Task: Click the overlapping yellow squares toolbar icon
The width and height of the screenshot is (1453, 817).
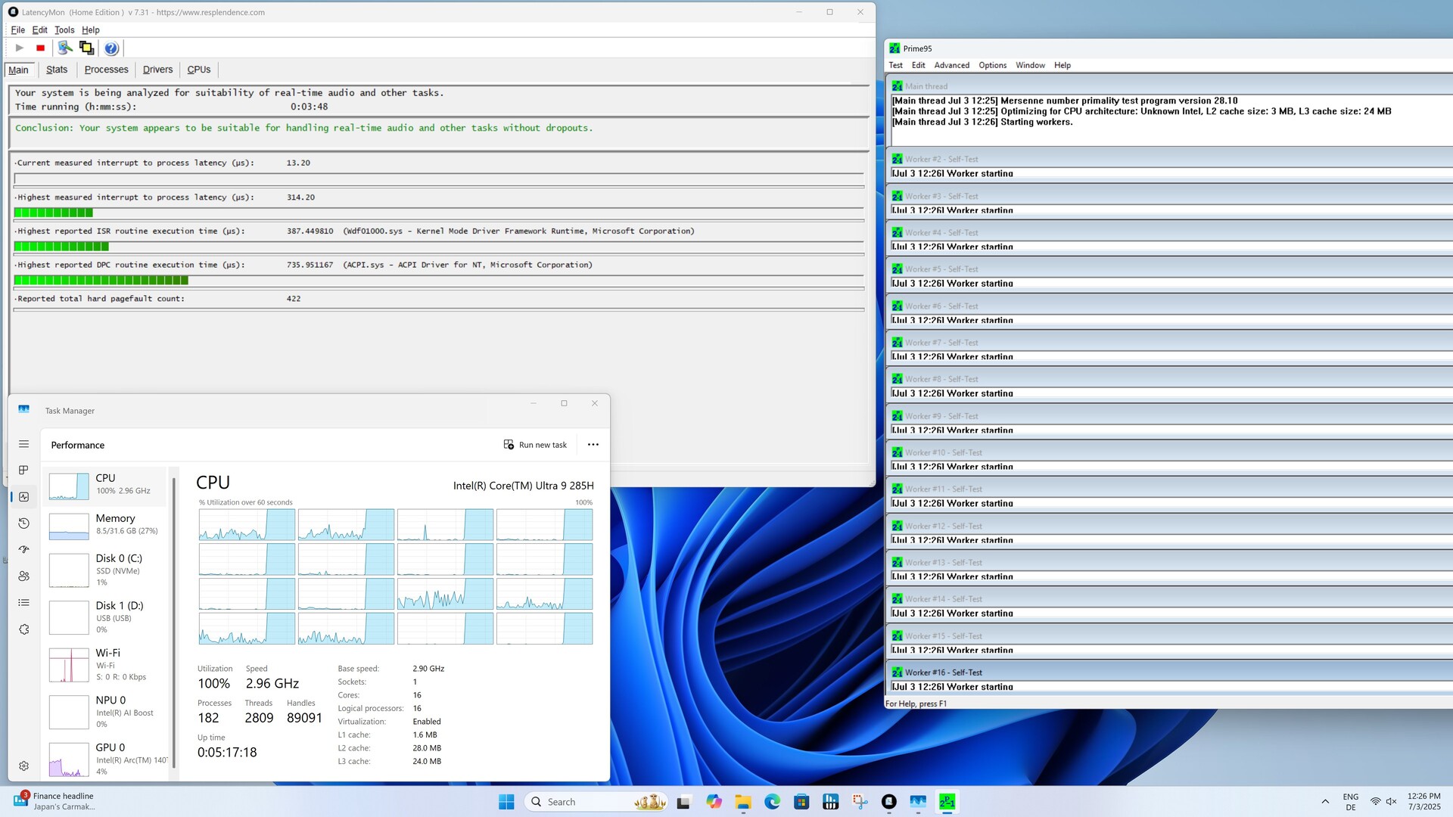Action: click(x=87, y=48)
